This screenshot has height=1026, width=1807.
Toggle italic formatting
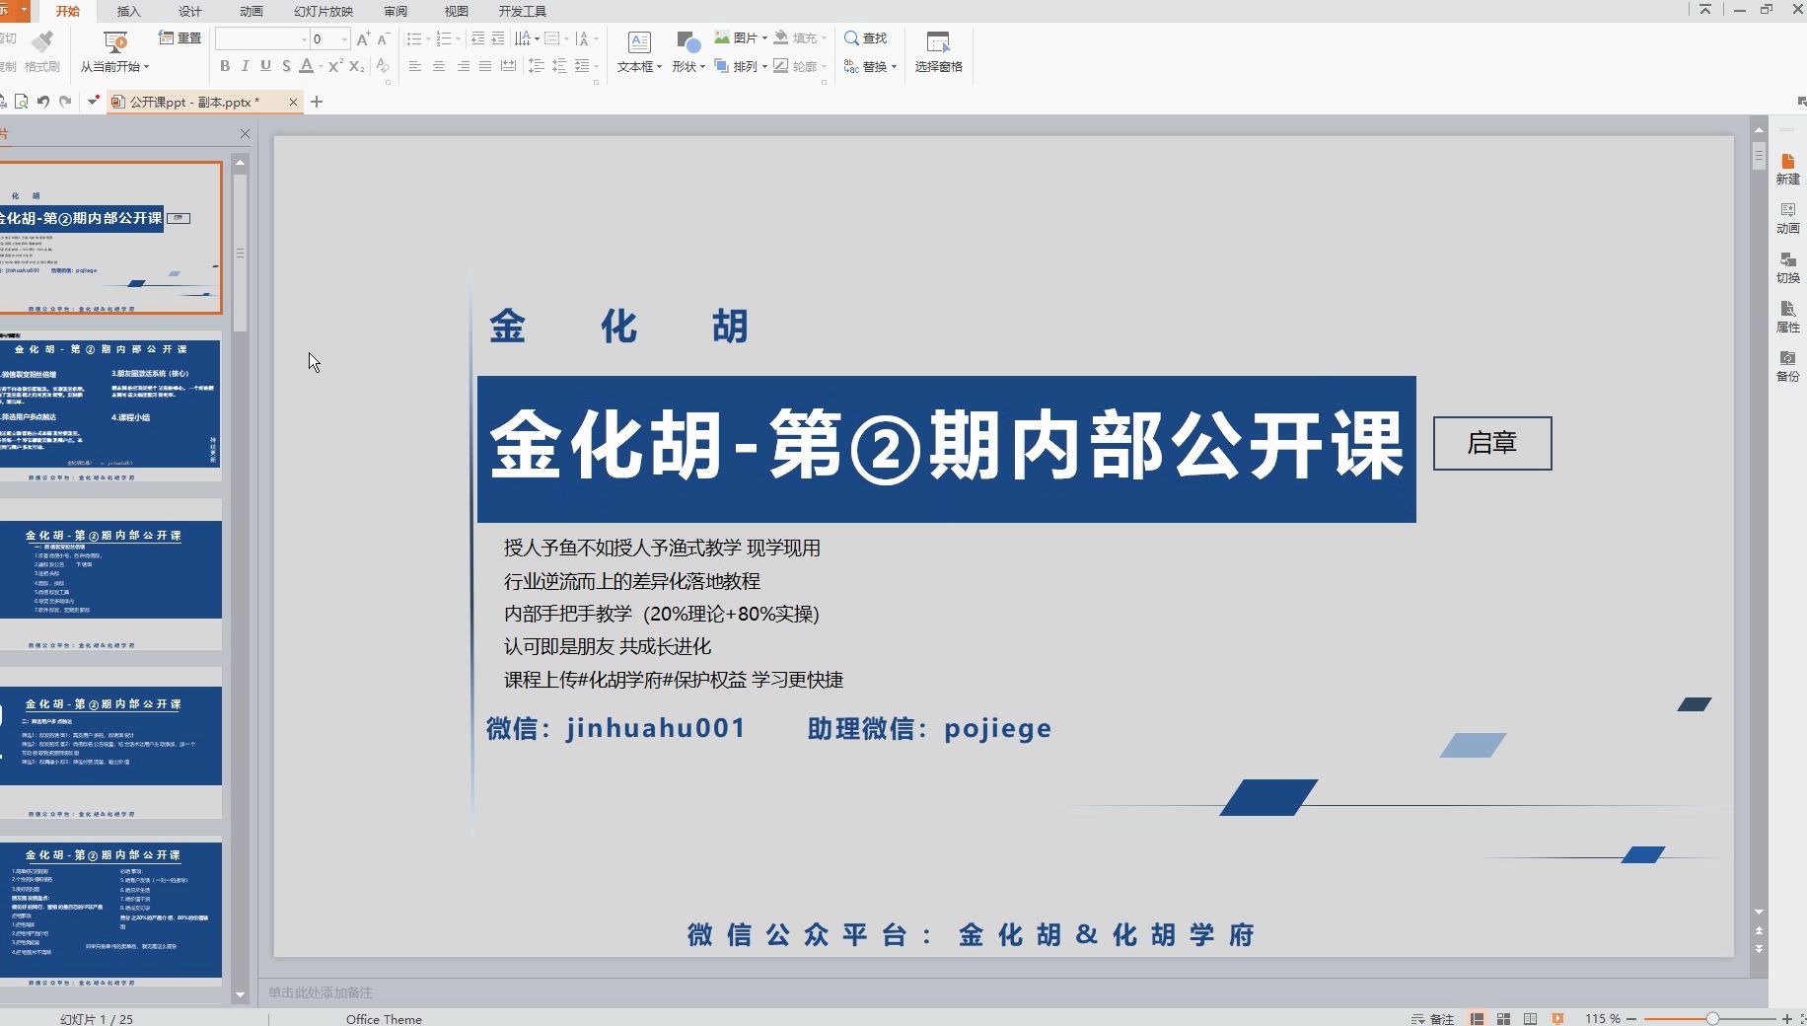(x=245, y=66)
